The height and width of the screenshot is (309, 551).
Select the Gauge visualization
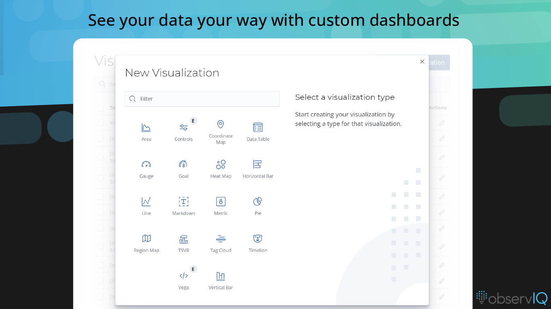point(146,168)
